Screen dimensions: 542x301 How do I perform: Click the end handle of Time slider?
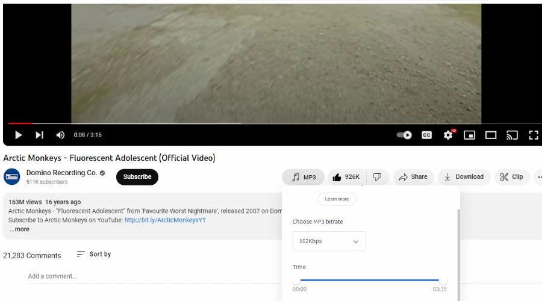pyautogui.click(x=443, y=281)
